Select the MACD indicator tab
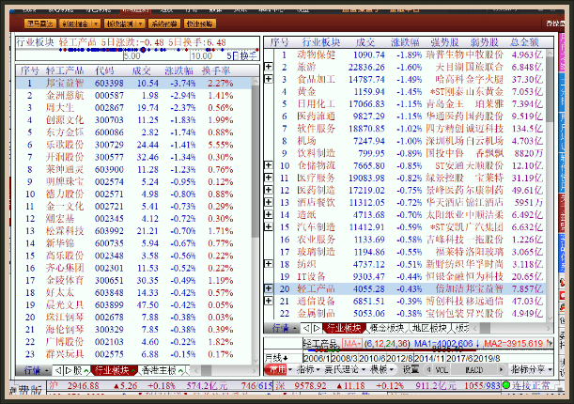574x404 pixels. click(x=473, y=370)
